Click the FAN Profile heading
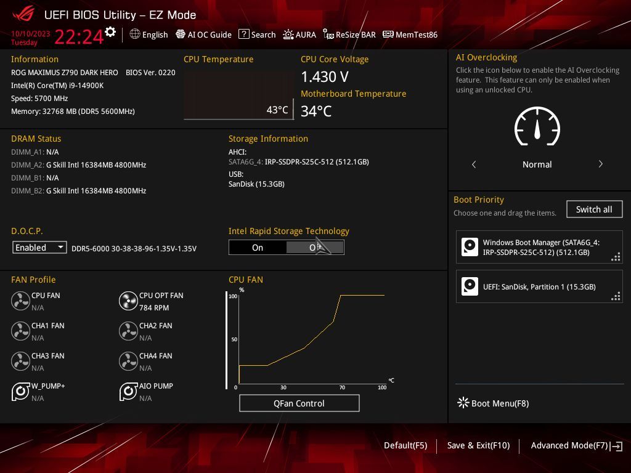 33,280
